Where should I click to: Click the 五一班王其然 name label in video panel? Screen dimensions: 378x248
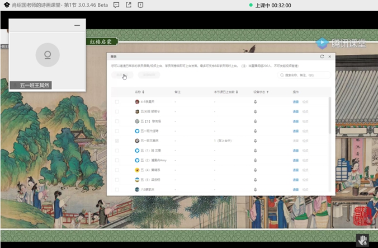coord(31,85)
